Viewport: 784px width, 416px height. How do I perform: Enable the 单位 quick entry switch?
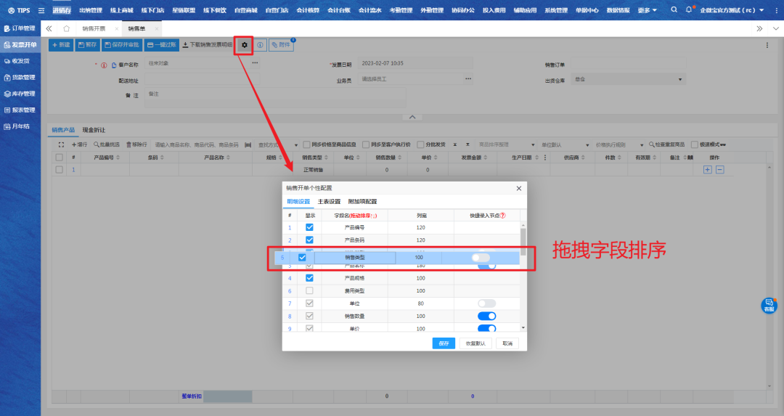pos(486,303)
